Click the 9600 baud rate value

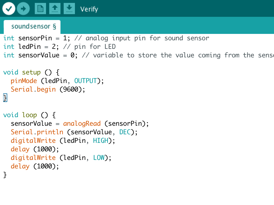pos(71,89)
